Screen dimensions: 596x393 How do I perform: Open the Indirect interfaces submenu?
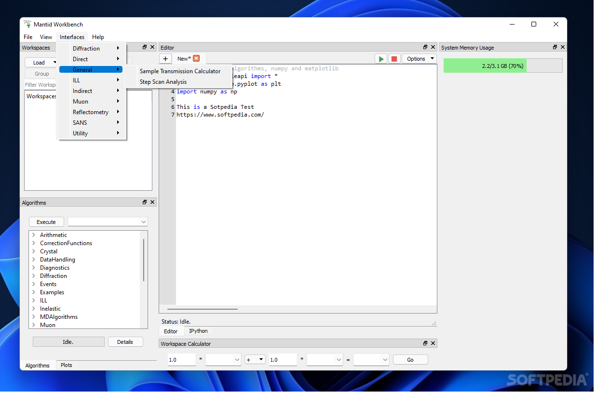pyautogui.click(x=91, y=91)
